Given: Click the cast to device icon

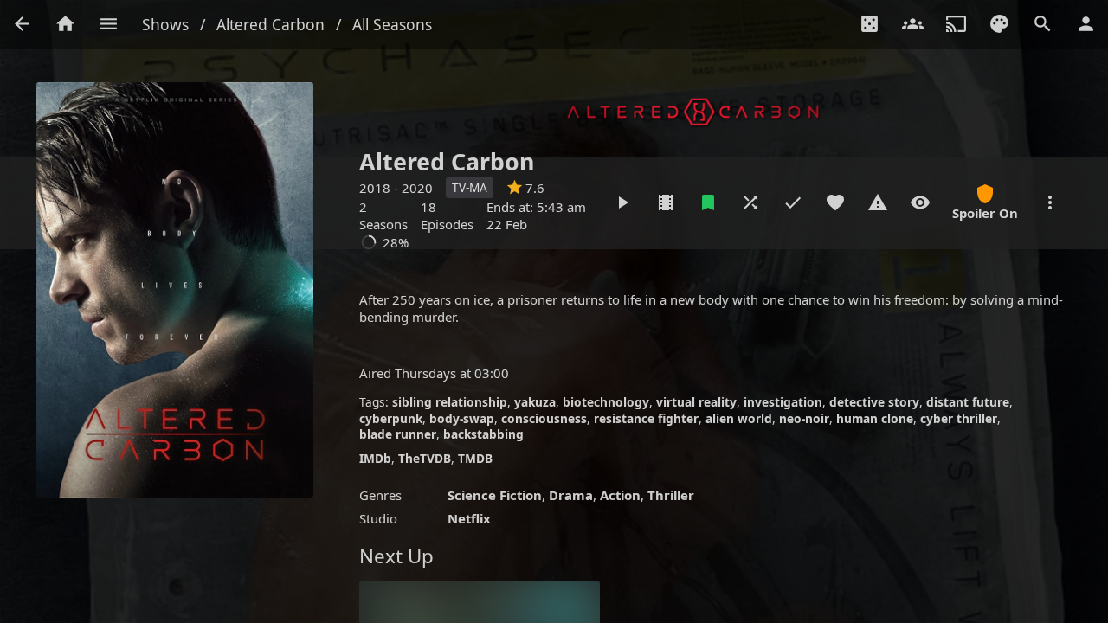Looking at the screenshot, I should point(956,24).
